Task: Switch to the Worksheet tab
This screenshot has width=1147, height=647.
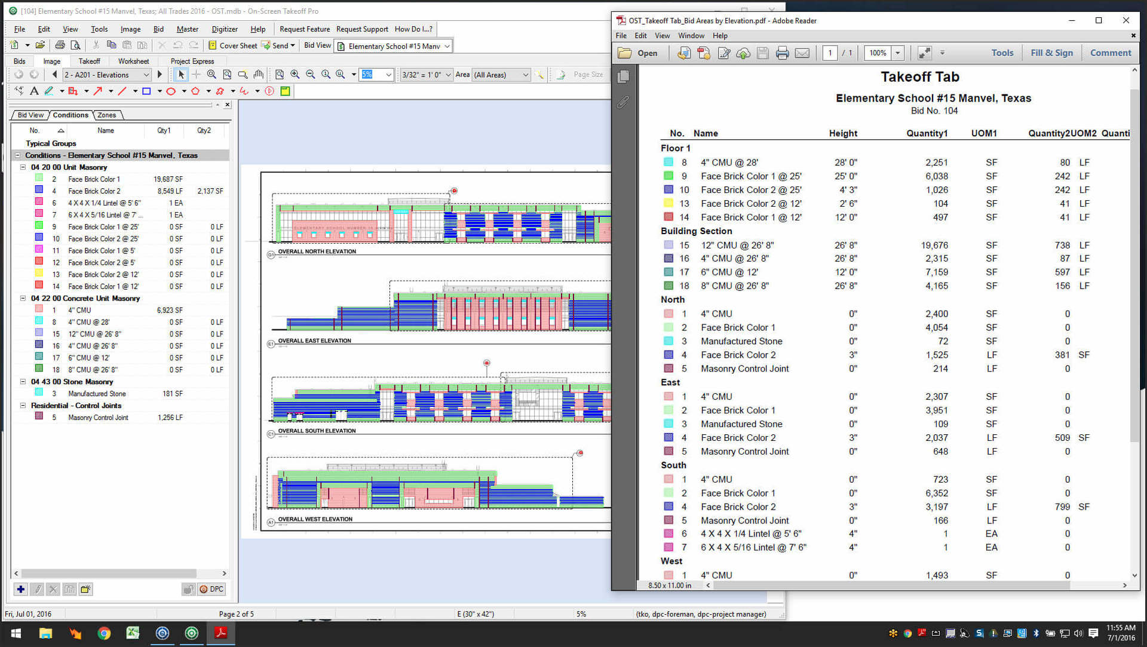Action: (133, 62)
